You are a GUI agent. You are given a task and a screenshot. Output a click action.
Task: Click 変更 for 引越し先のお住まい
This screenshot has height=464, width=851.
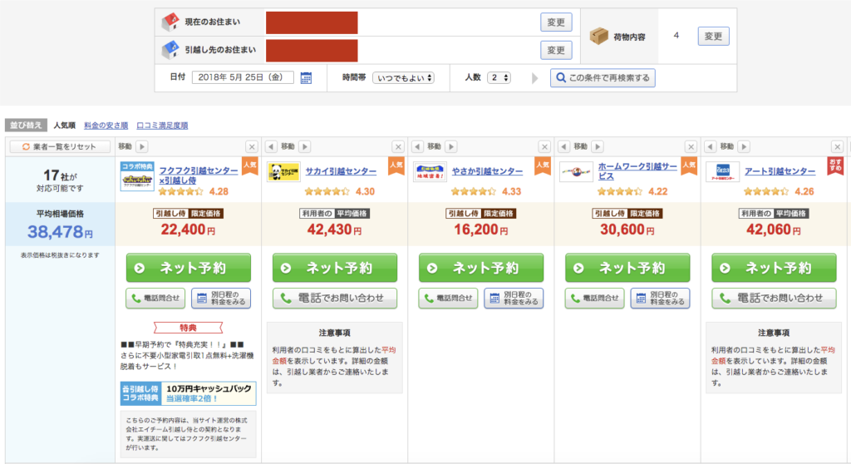(x=556, y=50)
